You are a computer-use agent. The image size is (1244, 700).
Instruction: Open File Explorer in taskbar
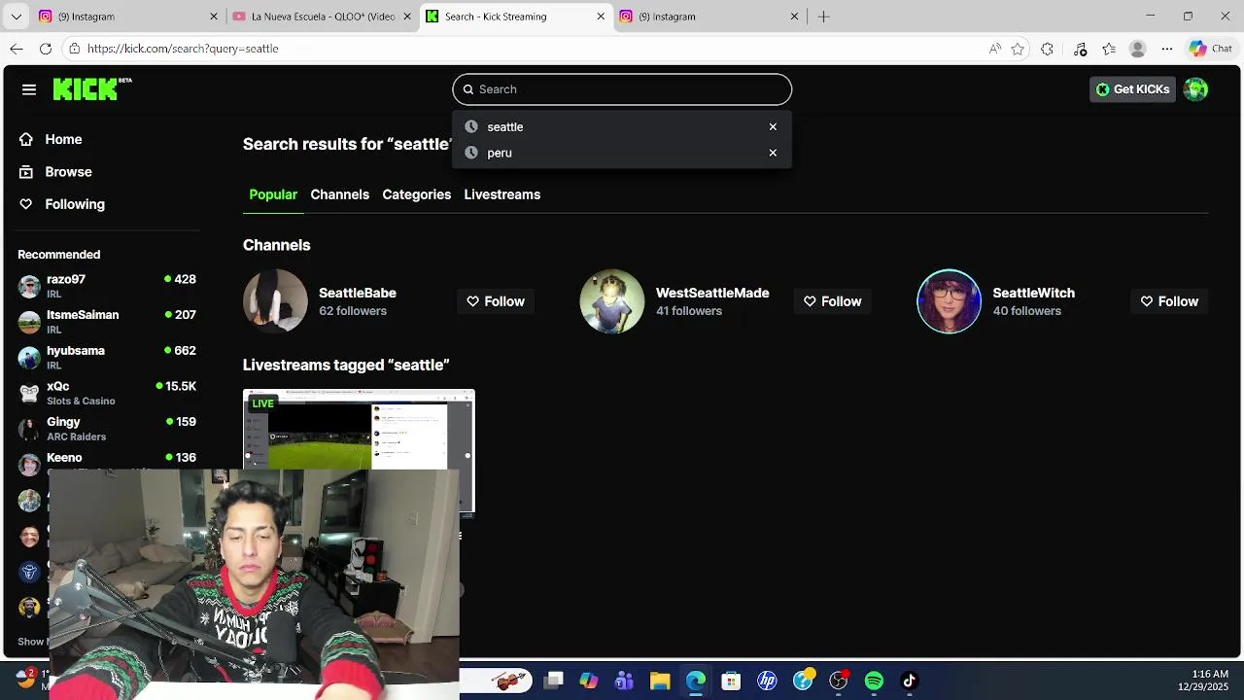(x=660, y=681)
